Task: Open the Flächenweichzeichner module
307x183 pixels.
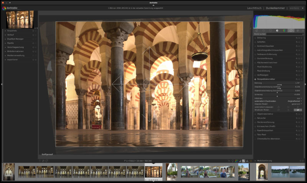Action: point(267,63)
